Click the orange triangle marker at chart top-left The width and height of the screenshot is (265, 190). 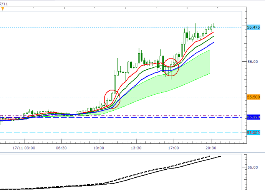pyautogui.click(x=3, y=9)
